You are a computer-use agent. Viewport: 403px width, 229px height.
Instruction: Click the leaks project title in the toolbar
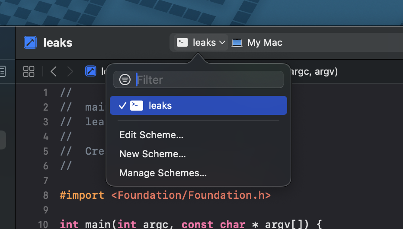(58, 43)
